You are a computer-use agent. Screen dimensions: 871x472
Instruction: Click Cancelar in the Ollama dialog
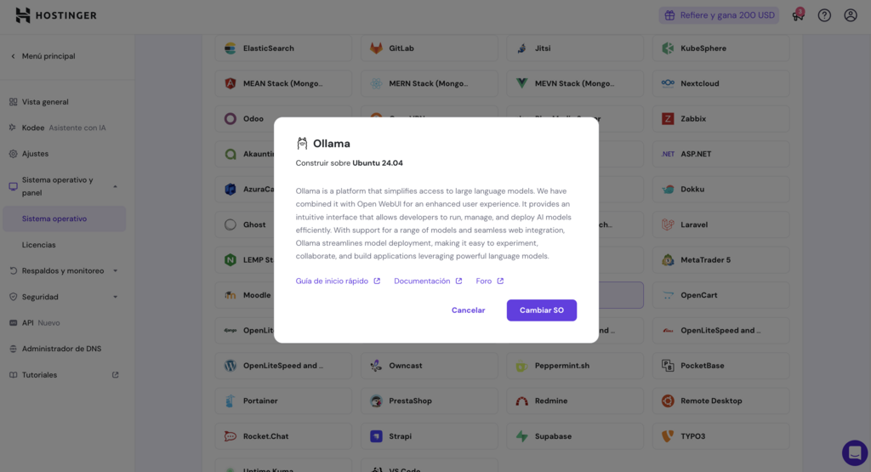tap(468, 310)
